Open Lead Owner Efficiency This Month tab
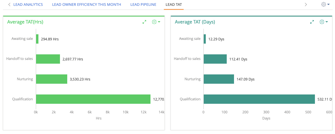Screen dimensions: 335x134 (86, 5)
